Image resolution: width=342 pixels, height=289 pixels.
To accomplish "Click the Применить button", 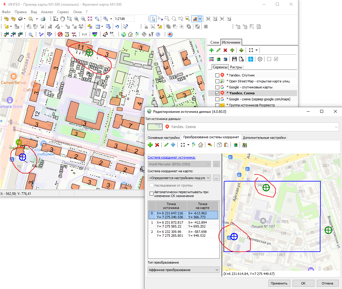I will click(279, 283).
